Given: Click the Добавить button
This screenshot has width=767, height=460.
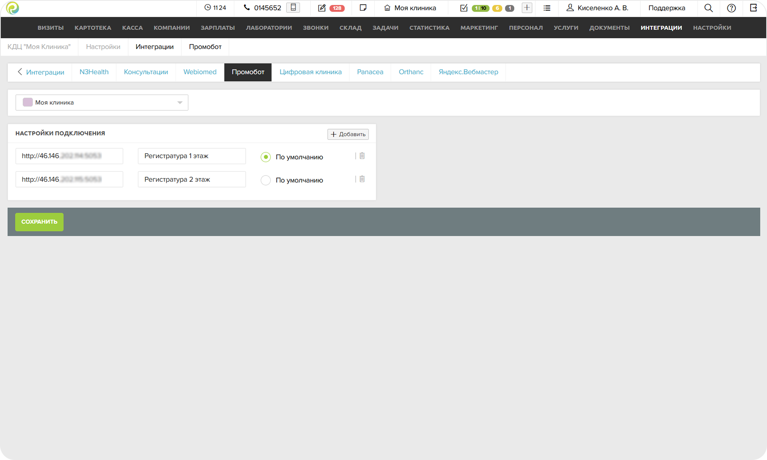Looking at the screenshot, I should pyautogui.click(x=348, y=134).
